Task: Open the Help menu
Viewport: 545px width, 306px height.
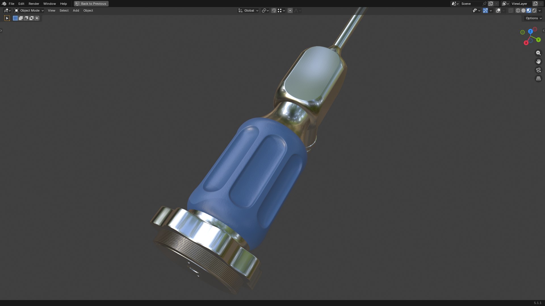Action: [x=63, y=4]
